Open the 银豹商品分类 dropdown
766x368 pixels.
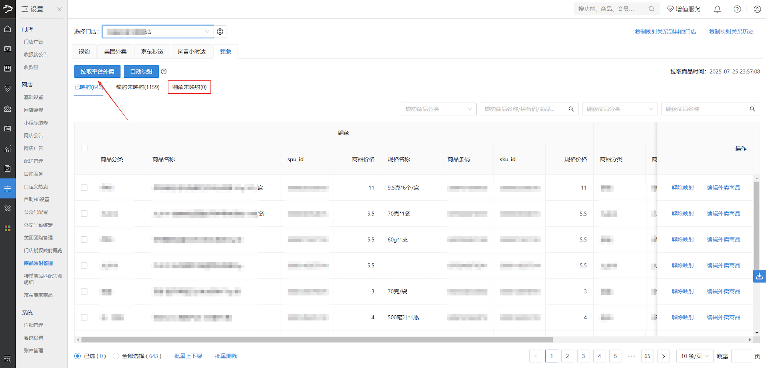pyautogui.click(x=438, y=109)
